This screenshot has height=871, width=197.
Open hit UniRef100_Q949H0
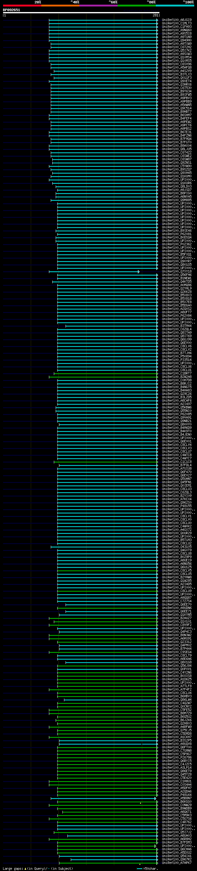pyautogui.click(x=177, y=40)
